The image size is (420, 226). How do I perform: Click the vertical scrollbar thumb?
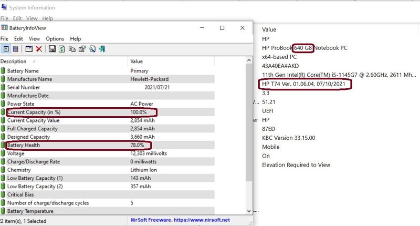click(249, 122)
